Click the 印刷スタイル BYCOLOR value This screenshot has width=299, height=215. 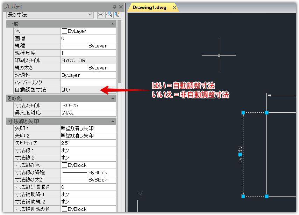88,60
